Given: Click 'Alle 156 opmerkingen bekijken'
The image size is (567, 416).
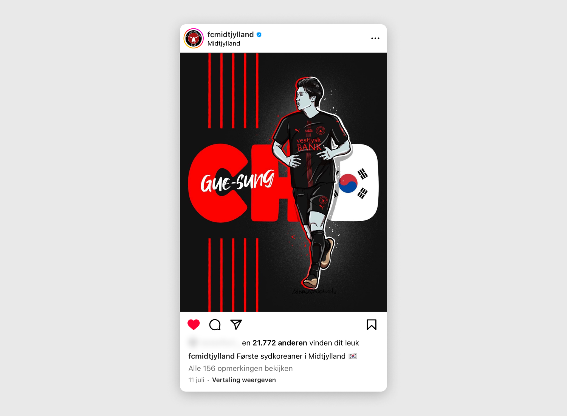Looking at the screenshot, I should tap(240, 368).
